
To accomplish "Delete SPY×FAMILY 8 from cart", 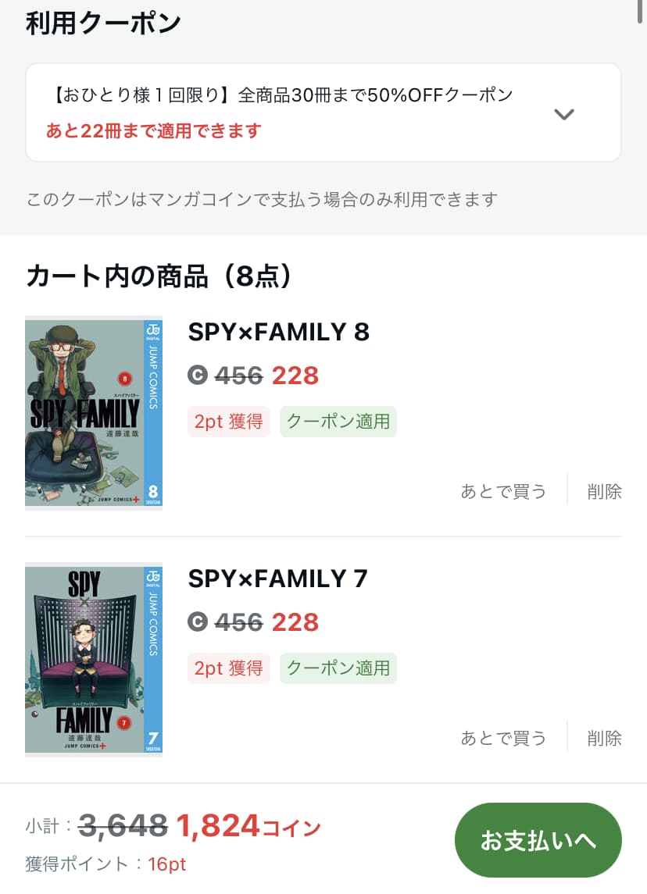I will point(604,491).
